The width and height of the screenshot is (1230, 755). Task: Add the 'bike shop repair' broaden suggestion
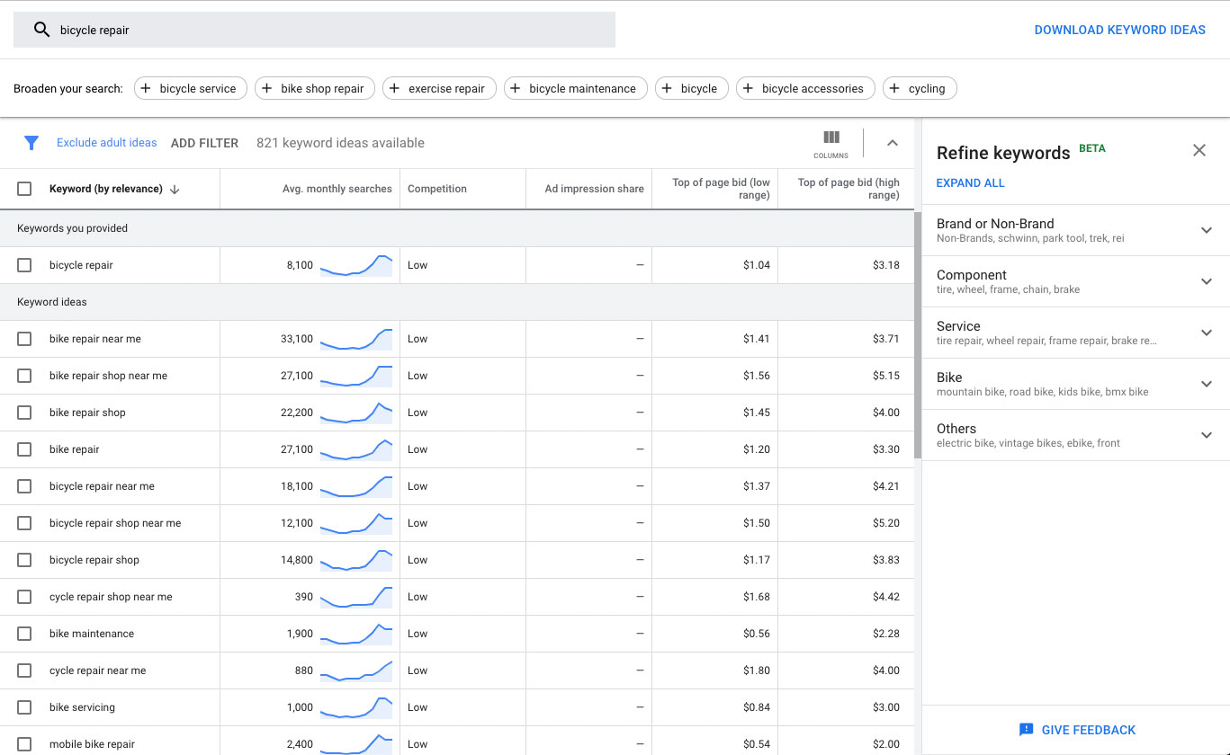315,88
